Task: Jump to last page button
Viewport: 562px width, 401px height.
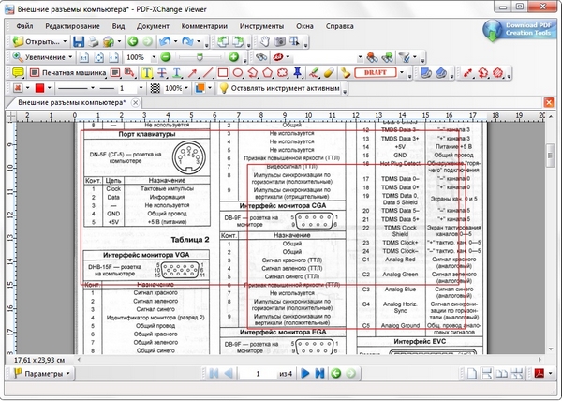Action: point(319,374)
